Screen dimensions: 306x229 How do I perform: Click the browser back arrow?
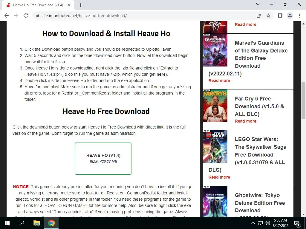(7, 16)
